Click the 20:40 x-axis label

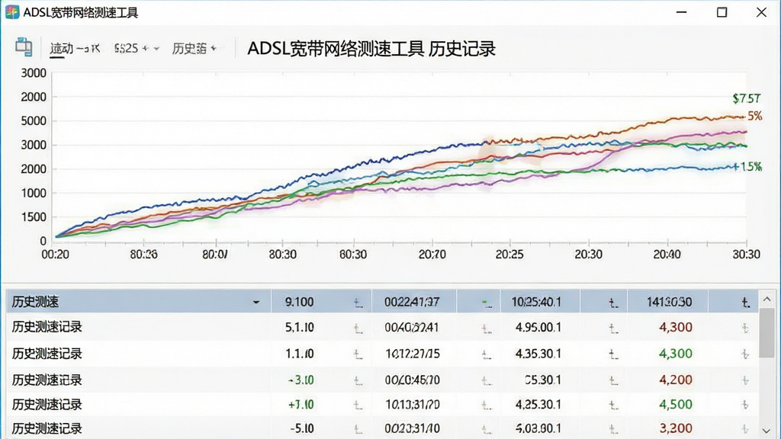tap(667, 255)
